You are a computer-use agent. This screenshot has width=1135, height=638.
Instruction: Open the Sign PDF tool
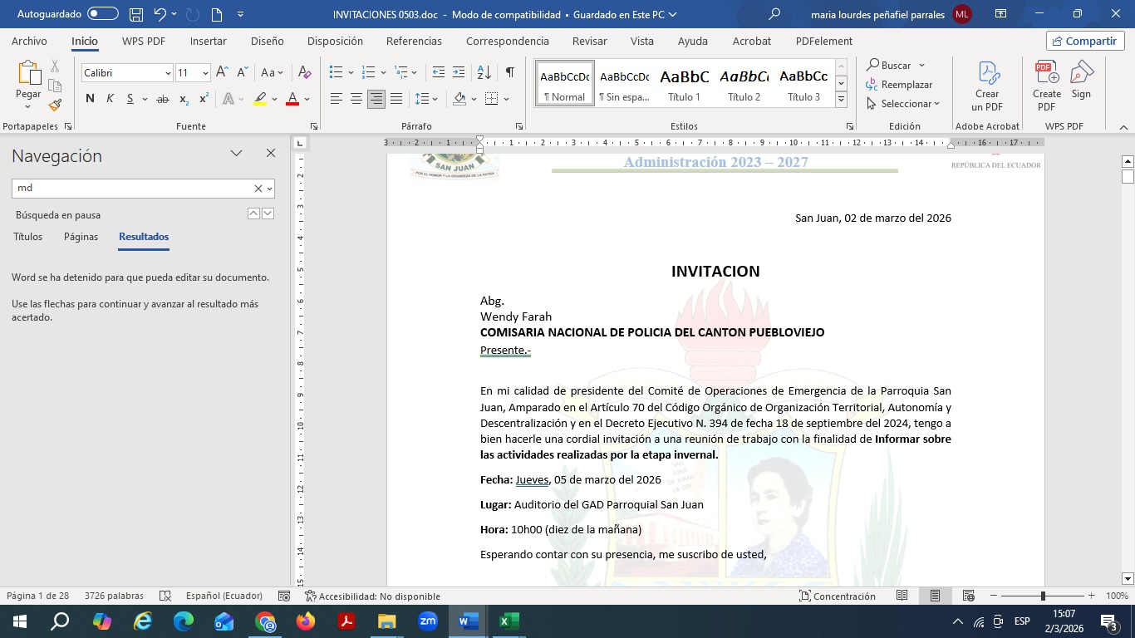tap(1081, 81)
